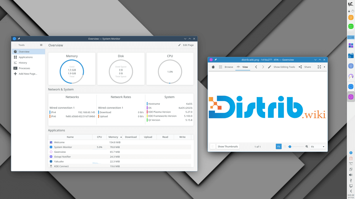
Task: Select Applications page in System Monitor sidebar
Action: [x=28, y=57]
